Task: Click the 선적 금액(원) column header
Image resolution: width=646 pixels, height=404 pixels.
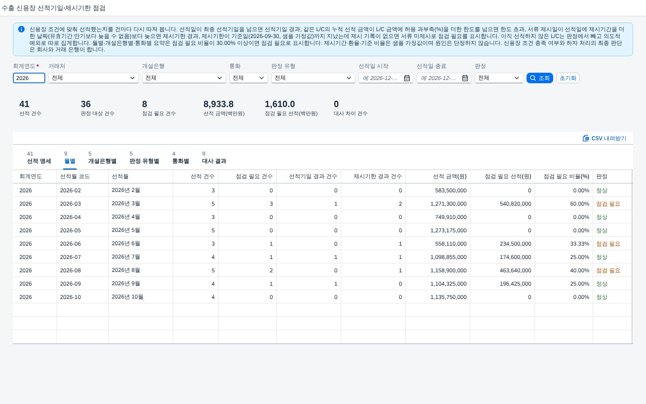Action: (438, 177)
